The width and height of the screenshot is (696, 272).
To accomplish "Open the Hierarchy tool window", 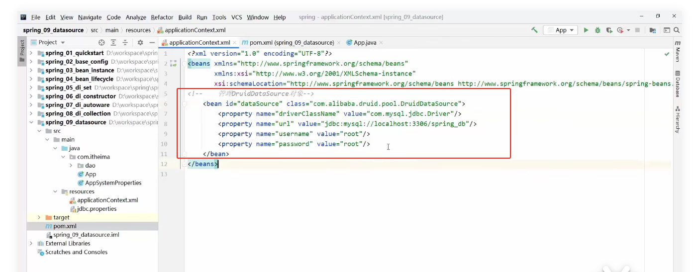I will [x=678, y=120].
